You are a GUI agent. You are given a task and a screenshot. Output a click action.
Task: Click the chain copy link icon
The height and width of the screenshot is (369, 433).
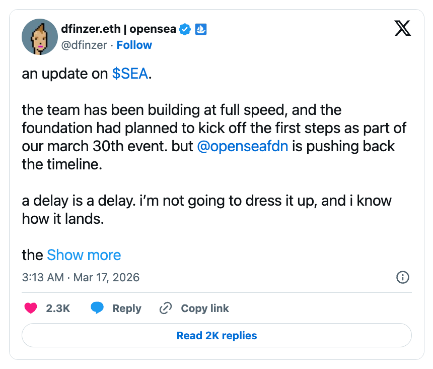click(166, 309)
